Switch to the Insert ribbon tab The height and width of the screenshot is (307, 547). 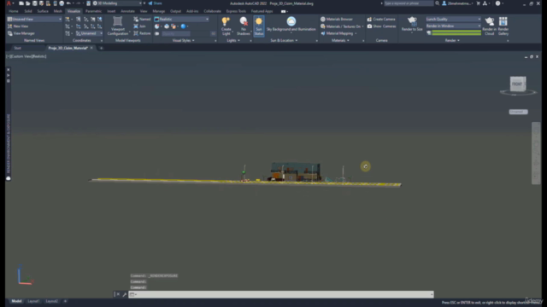point(111,11)
